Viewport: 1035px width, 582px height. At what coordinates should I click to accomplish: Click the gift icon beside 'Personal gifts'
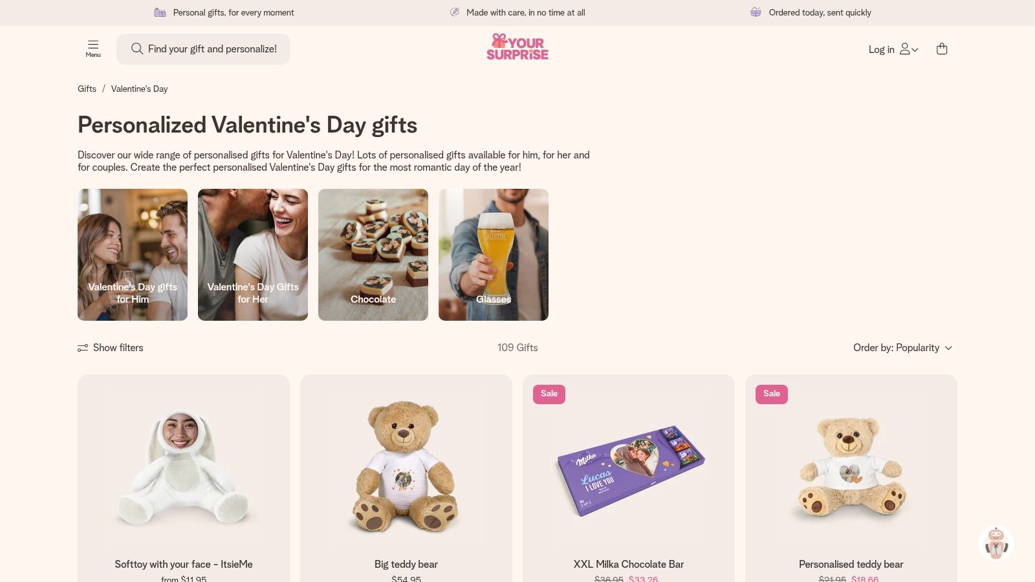[160, 12]
